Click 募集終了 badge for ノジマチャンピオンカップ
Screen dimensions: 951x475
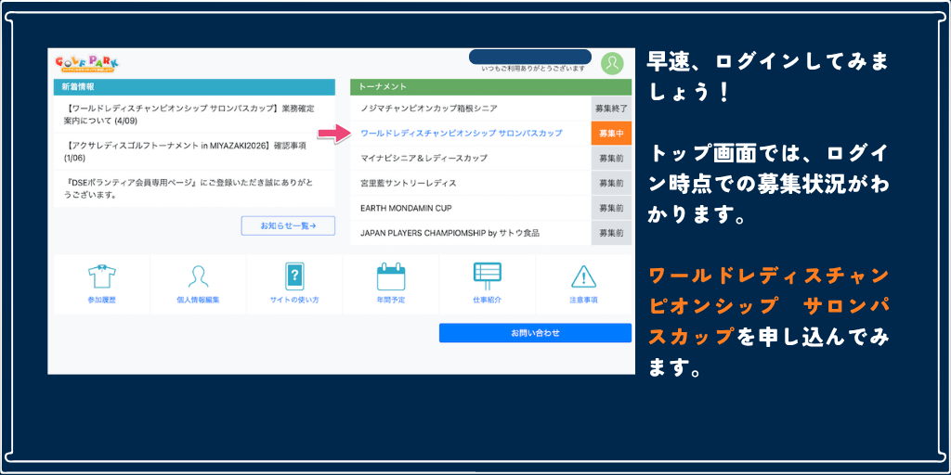click(611, 109)
